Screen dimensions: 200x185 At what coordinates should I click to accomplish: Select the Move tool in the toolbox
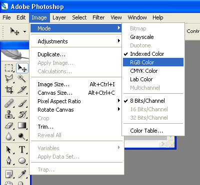coord(22,68)
